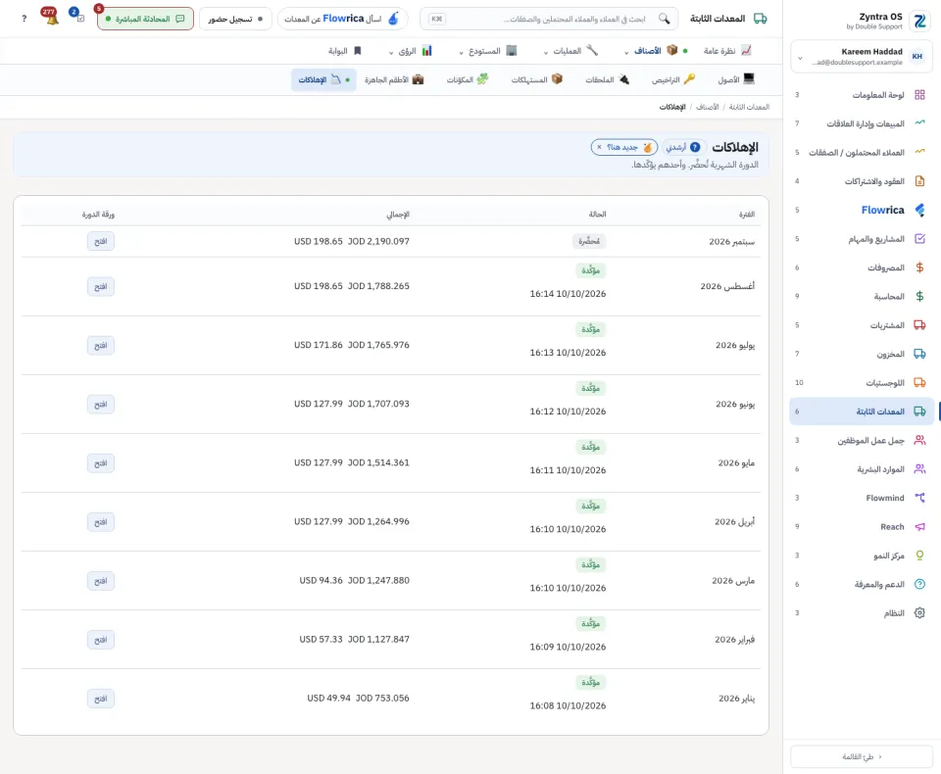Viewport: 941px width, 774px height.
Task: Collapse the sidebar with طيّ القائمة
Action: point(862,756)
